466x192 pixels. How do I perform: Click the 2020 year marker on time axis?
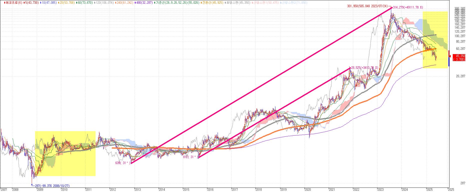(308, 190)
